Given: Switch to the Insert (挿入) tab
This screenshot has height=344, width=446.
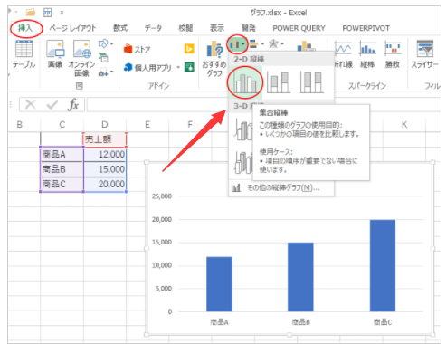Looking at the screenshot, I should (x=25, y=28).
